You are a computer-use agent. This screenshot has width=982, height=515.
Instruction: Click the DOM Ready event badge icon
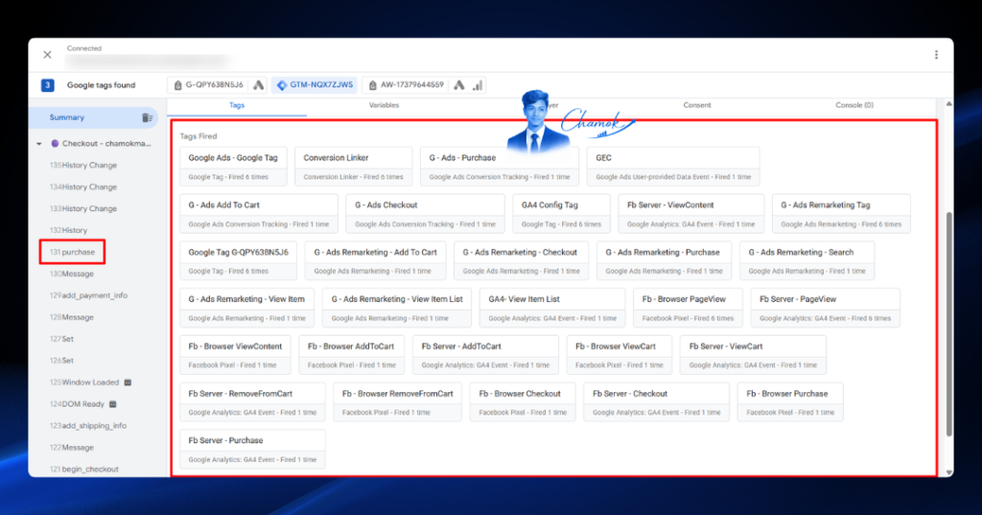point(113,404)
